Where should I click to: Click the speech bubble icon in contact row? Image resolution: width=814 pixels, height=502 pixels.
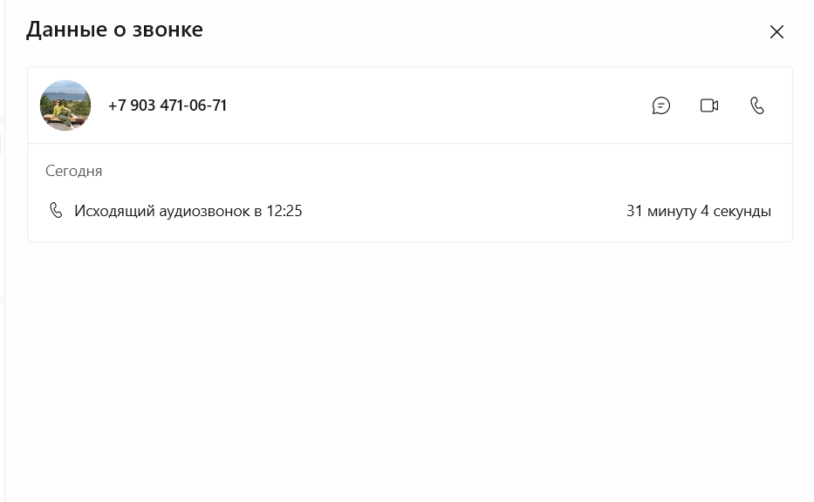pyautogui.click(x=660, y=105)
